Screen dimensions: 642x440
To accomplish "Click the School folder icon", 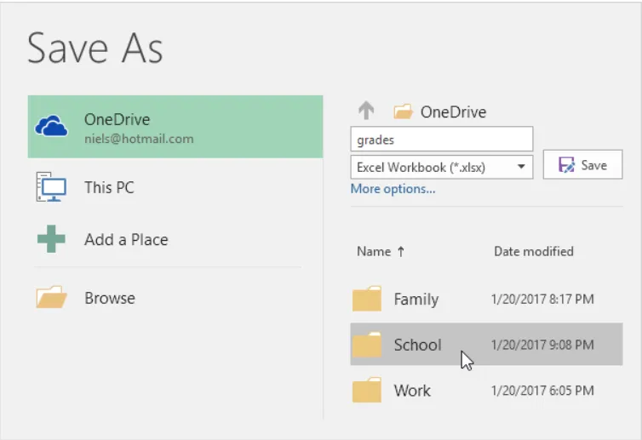I will pyautogui.click(x=367, y=345).
